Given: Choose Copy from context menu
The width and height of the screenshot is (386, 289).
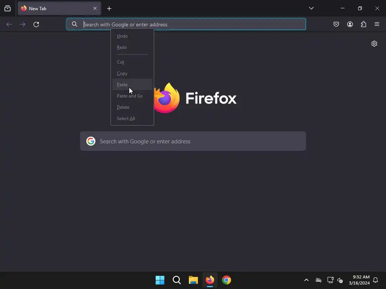Looking at the screenshot, I should pos(132,73).
